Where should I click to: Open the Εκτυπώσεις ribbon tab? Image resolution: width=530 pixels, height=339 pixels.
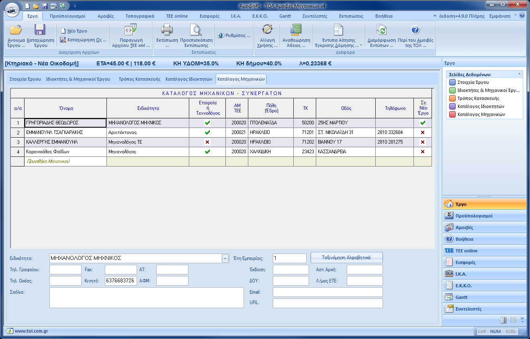pos(351,16)
